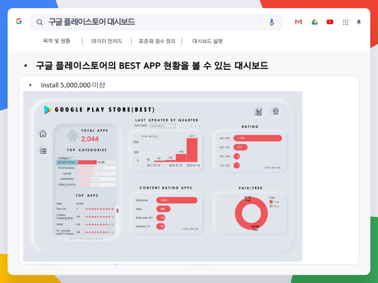Open the YouTube icon

(329, 22)
